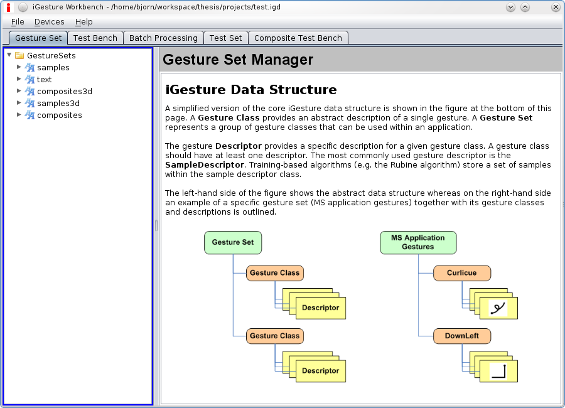Click the gesture set icon beside samples

(x=30, y=68)
